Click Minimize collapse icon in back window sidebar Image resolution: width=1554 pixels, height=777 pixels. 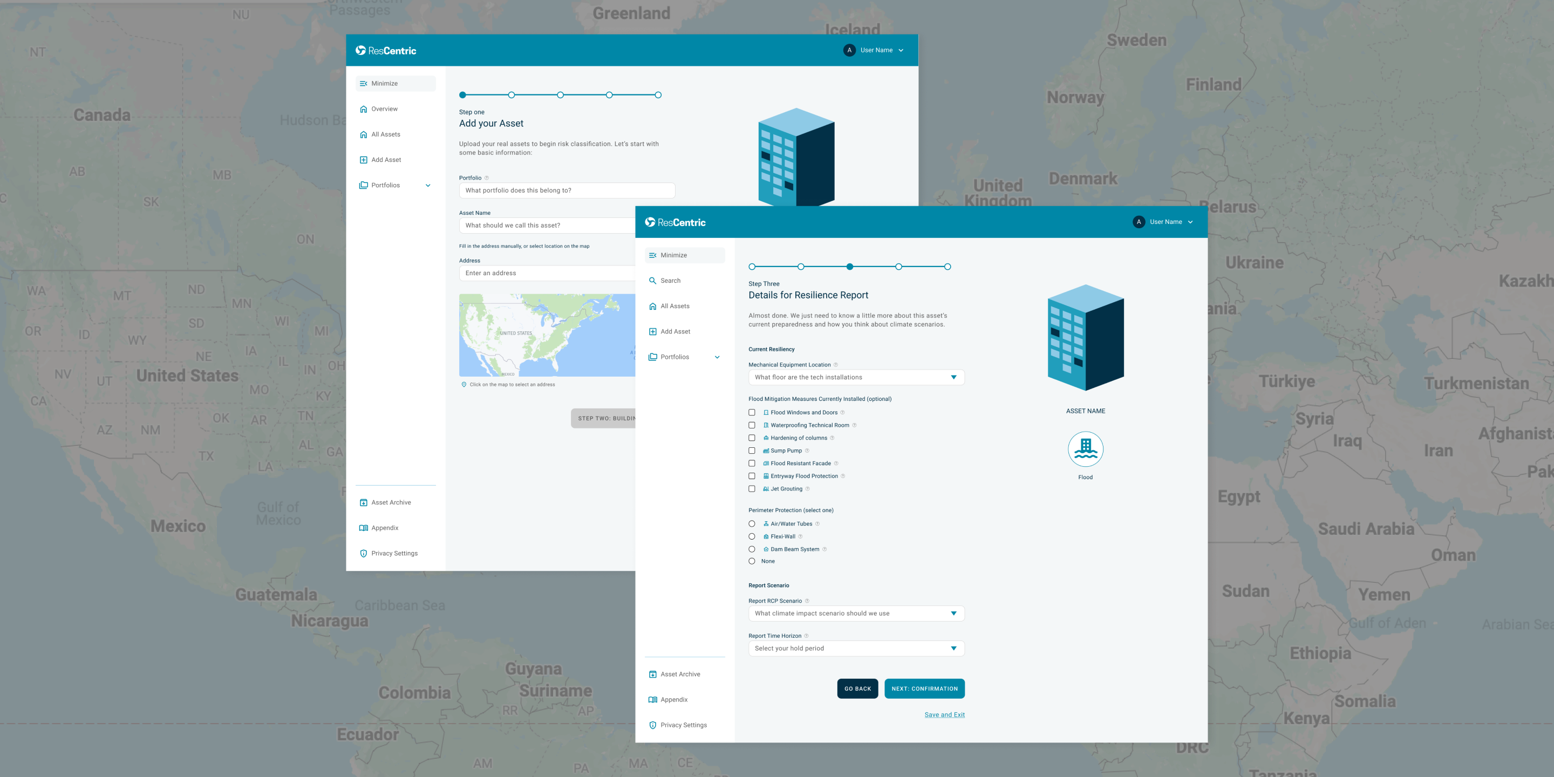(363, 84)
